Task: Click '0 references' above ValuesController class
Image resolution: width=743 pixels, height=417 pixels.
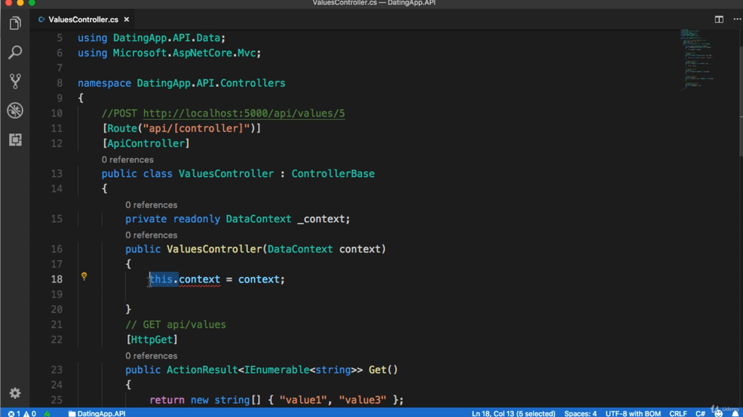Action: 128,160
